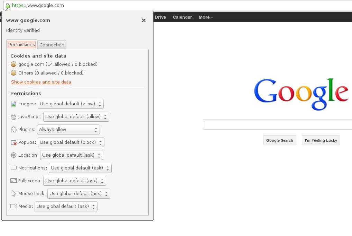Open the Popups permission dropdown
Screen dimensions: 352x236
coord(71,142)
